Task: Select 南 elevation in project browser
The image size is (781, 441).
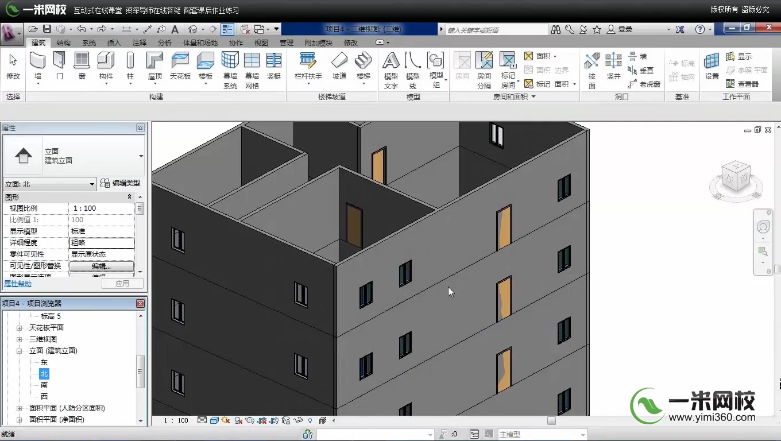Action: (44, 385)
